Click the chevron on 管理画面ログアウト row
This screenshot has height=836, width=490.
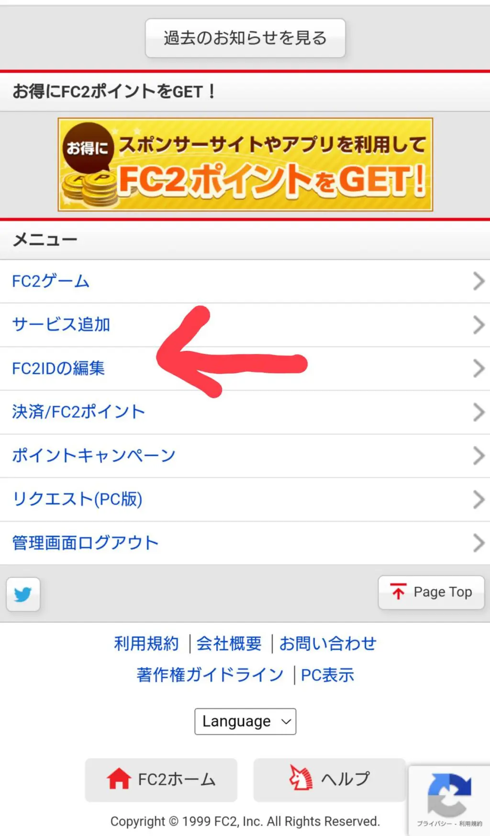coord(479,543)
